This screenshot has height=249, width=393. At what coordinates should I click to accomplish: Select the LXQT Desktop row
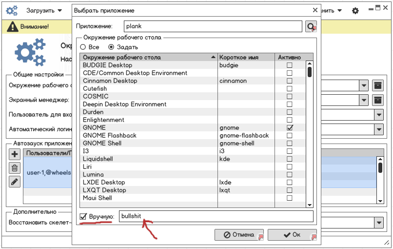click(x=193, y=190)
